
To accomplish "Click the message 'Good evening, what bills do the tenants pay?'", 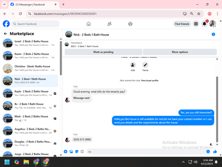I will click(x=99, y=92).
